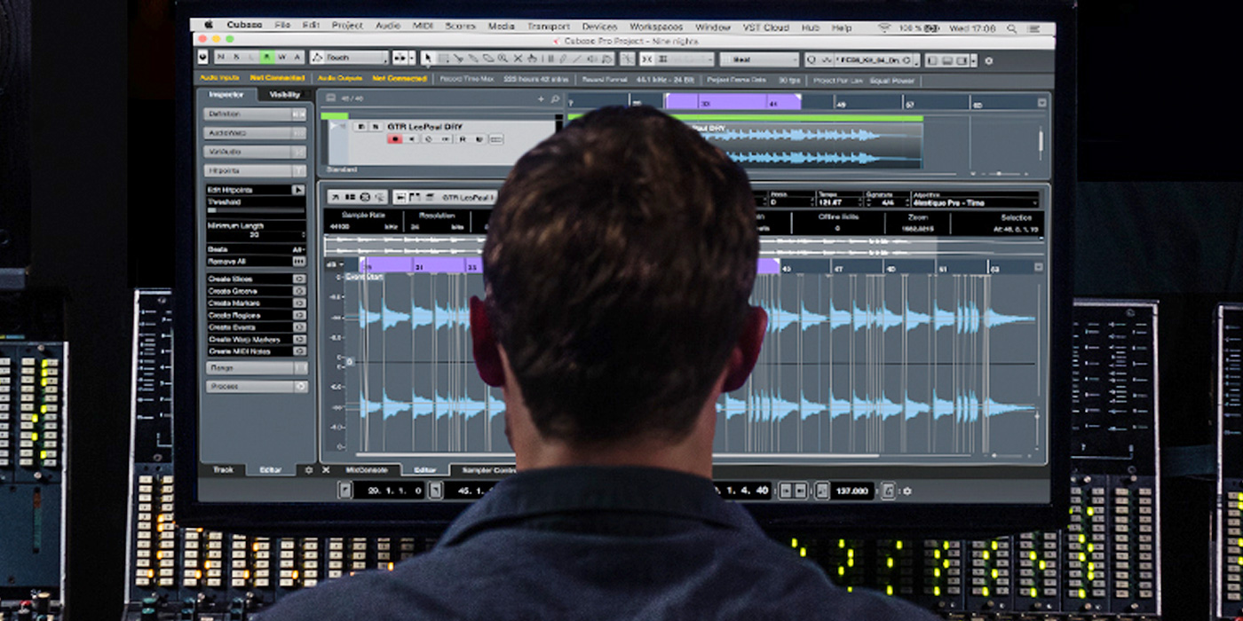Expand the Range section in inspector
Viewport: 1243px width, 621px height.
pos(256,367)
